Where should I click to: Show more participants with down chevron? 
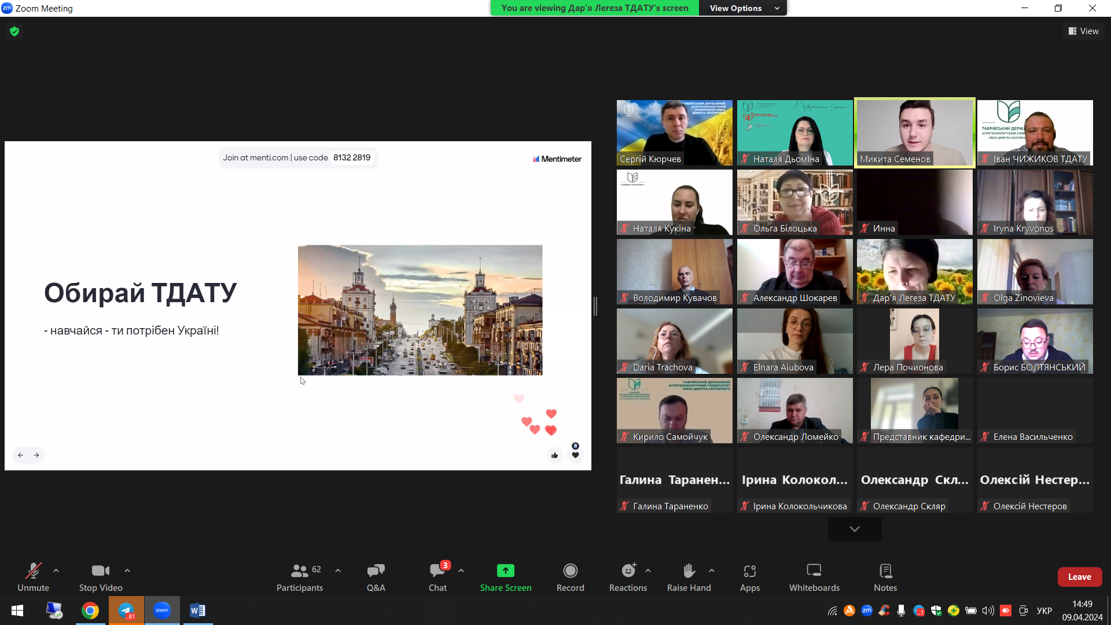coord(854,529)
